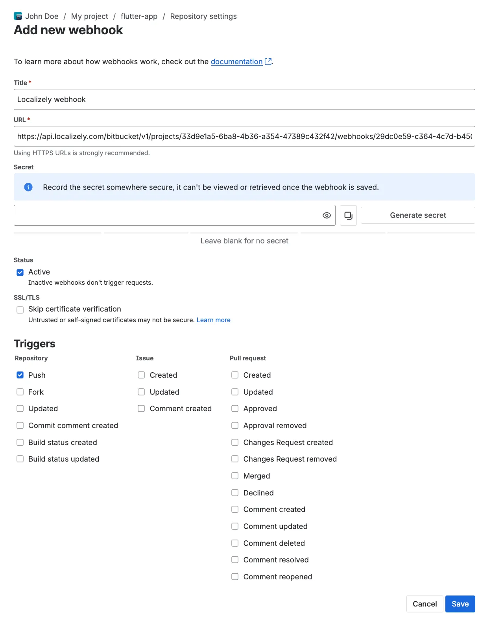Follow the Learn more link under SSL/TLS
Screen dimensions: 491x627
tap(213, 320)
